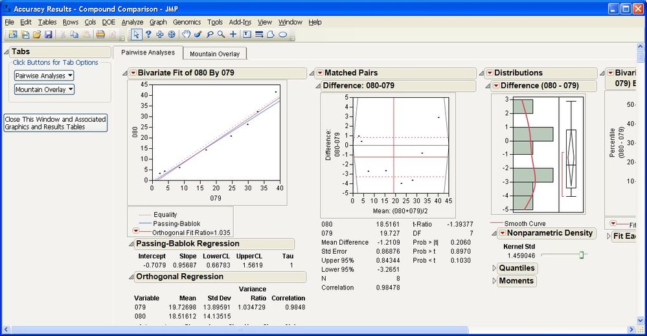Click the Slope value 0.95687

click(x=185, y=265)
